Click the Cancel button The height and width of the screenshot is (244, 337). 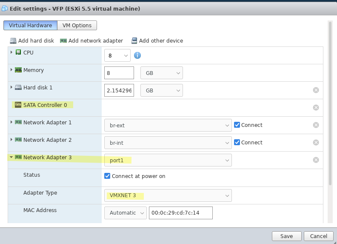coord(319,236)
